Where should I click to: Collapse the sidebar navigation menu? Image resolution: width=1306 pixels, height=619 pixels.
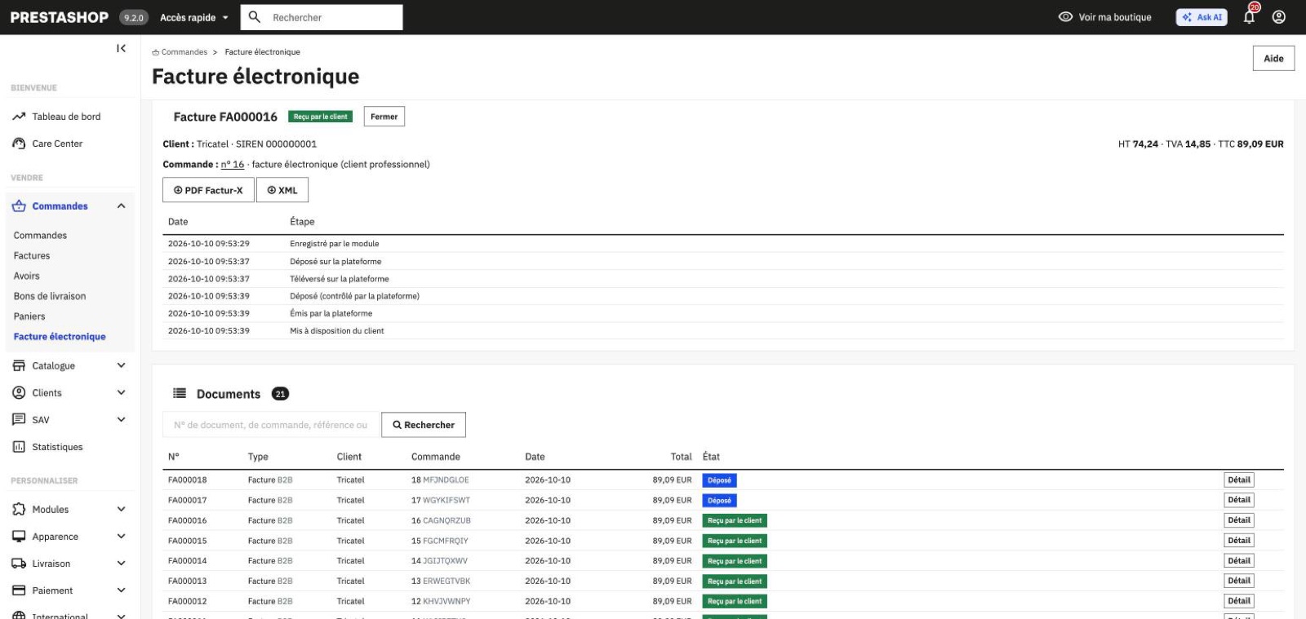coord(121,49)
